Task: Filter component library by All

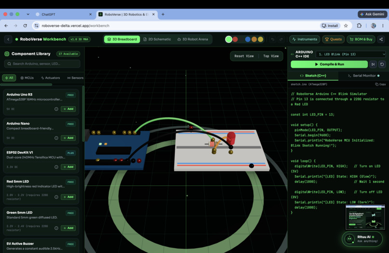Action: coord(9,78)
